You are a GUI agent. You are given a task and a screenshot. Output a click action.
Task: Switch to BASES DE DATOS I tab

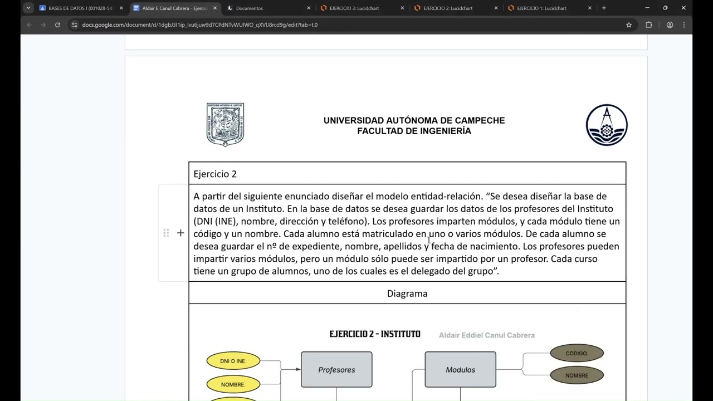pyautogui.click(x=81, y=8)
